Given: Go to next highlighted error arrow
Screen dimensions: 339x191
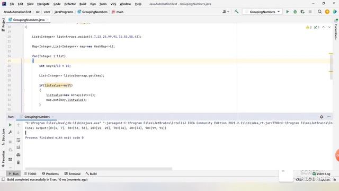Looking at the screenshot, I should tap(329, 27).
